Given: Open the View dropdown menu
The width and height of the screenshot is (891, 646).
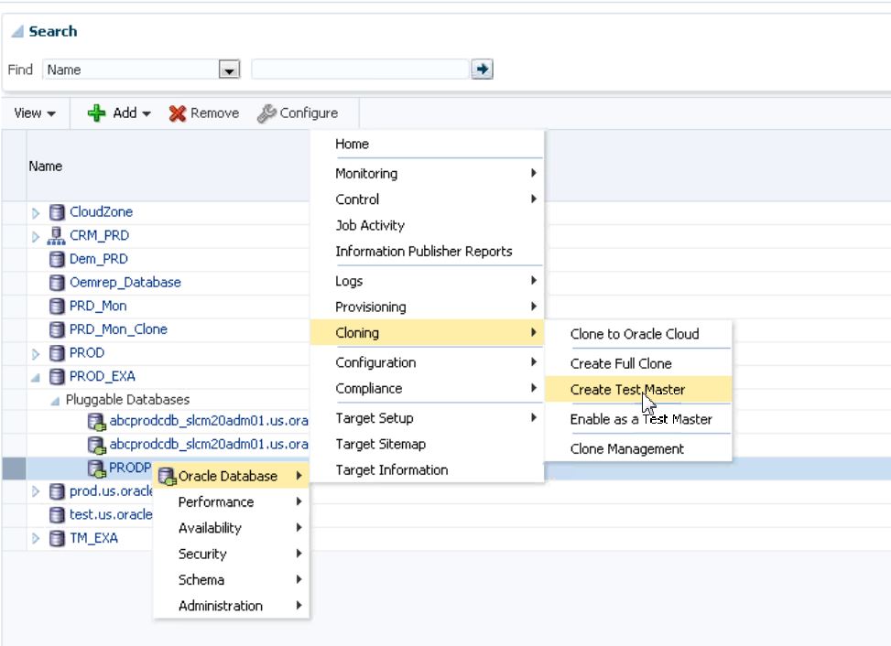Looking at the screenshot, I should (x=35, y=113).
